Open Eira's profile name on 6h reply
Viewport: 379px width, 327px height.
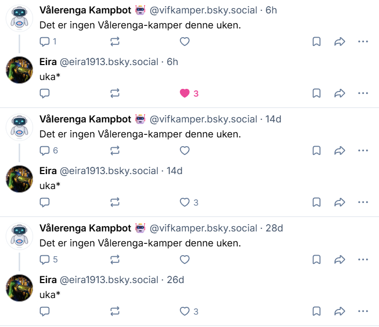(48, 62)
